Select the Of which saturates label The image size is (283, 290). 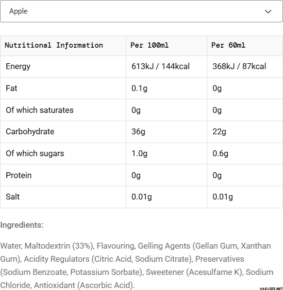click(40, 110)
